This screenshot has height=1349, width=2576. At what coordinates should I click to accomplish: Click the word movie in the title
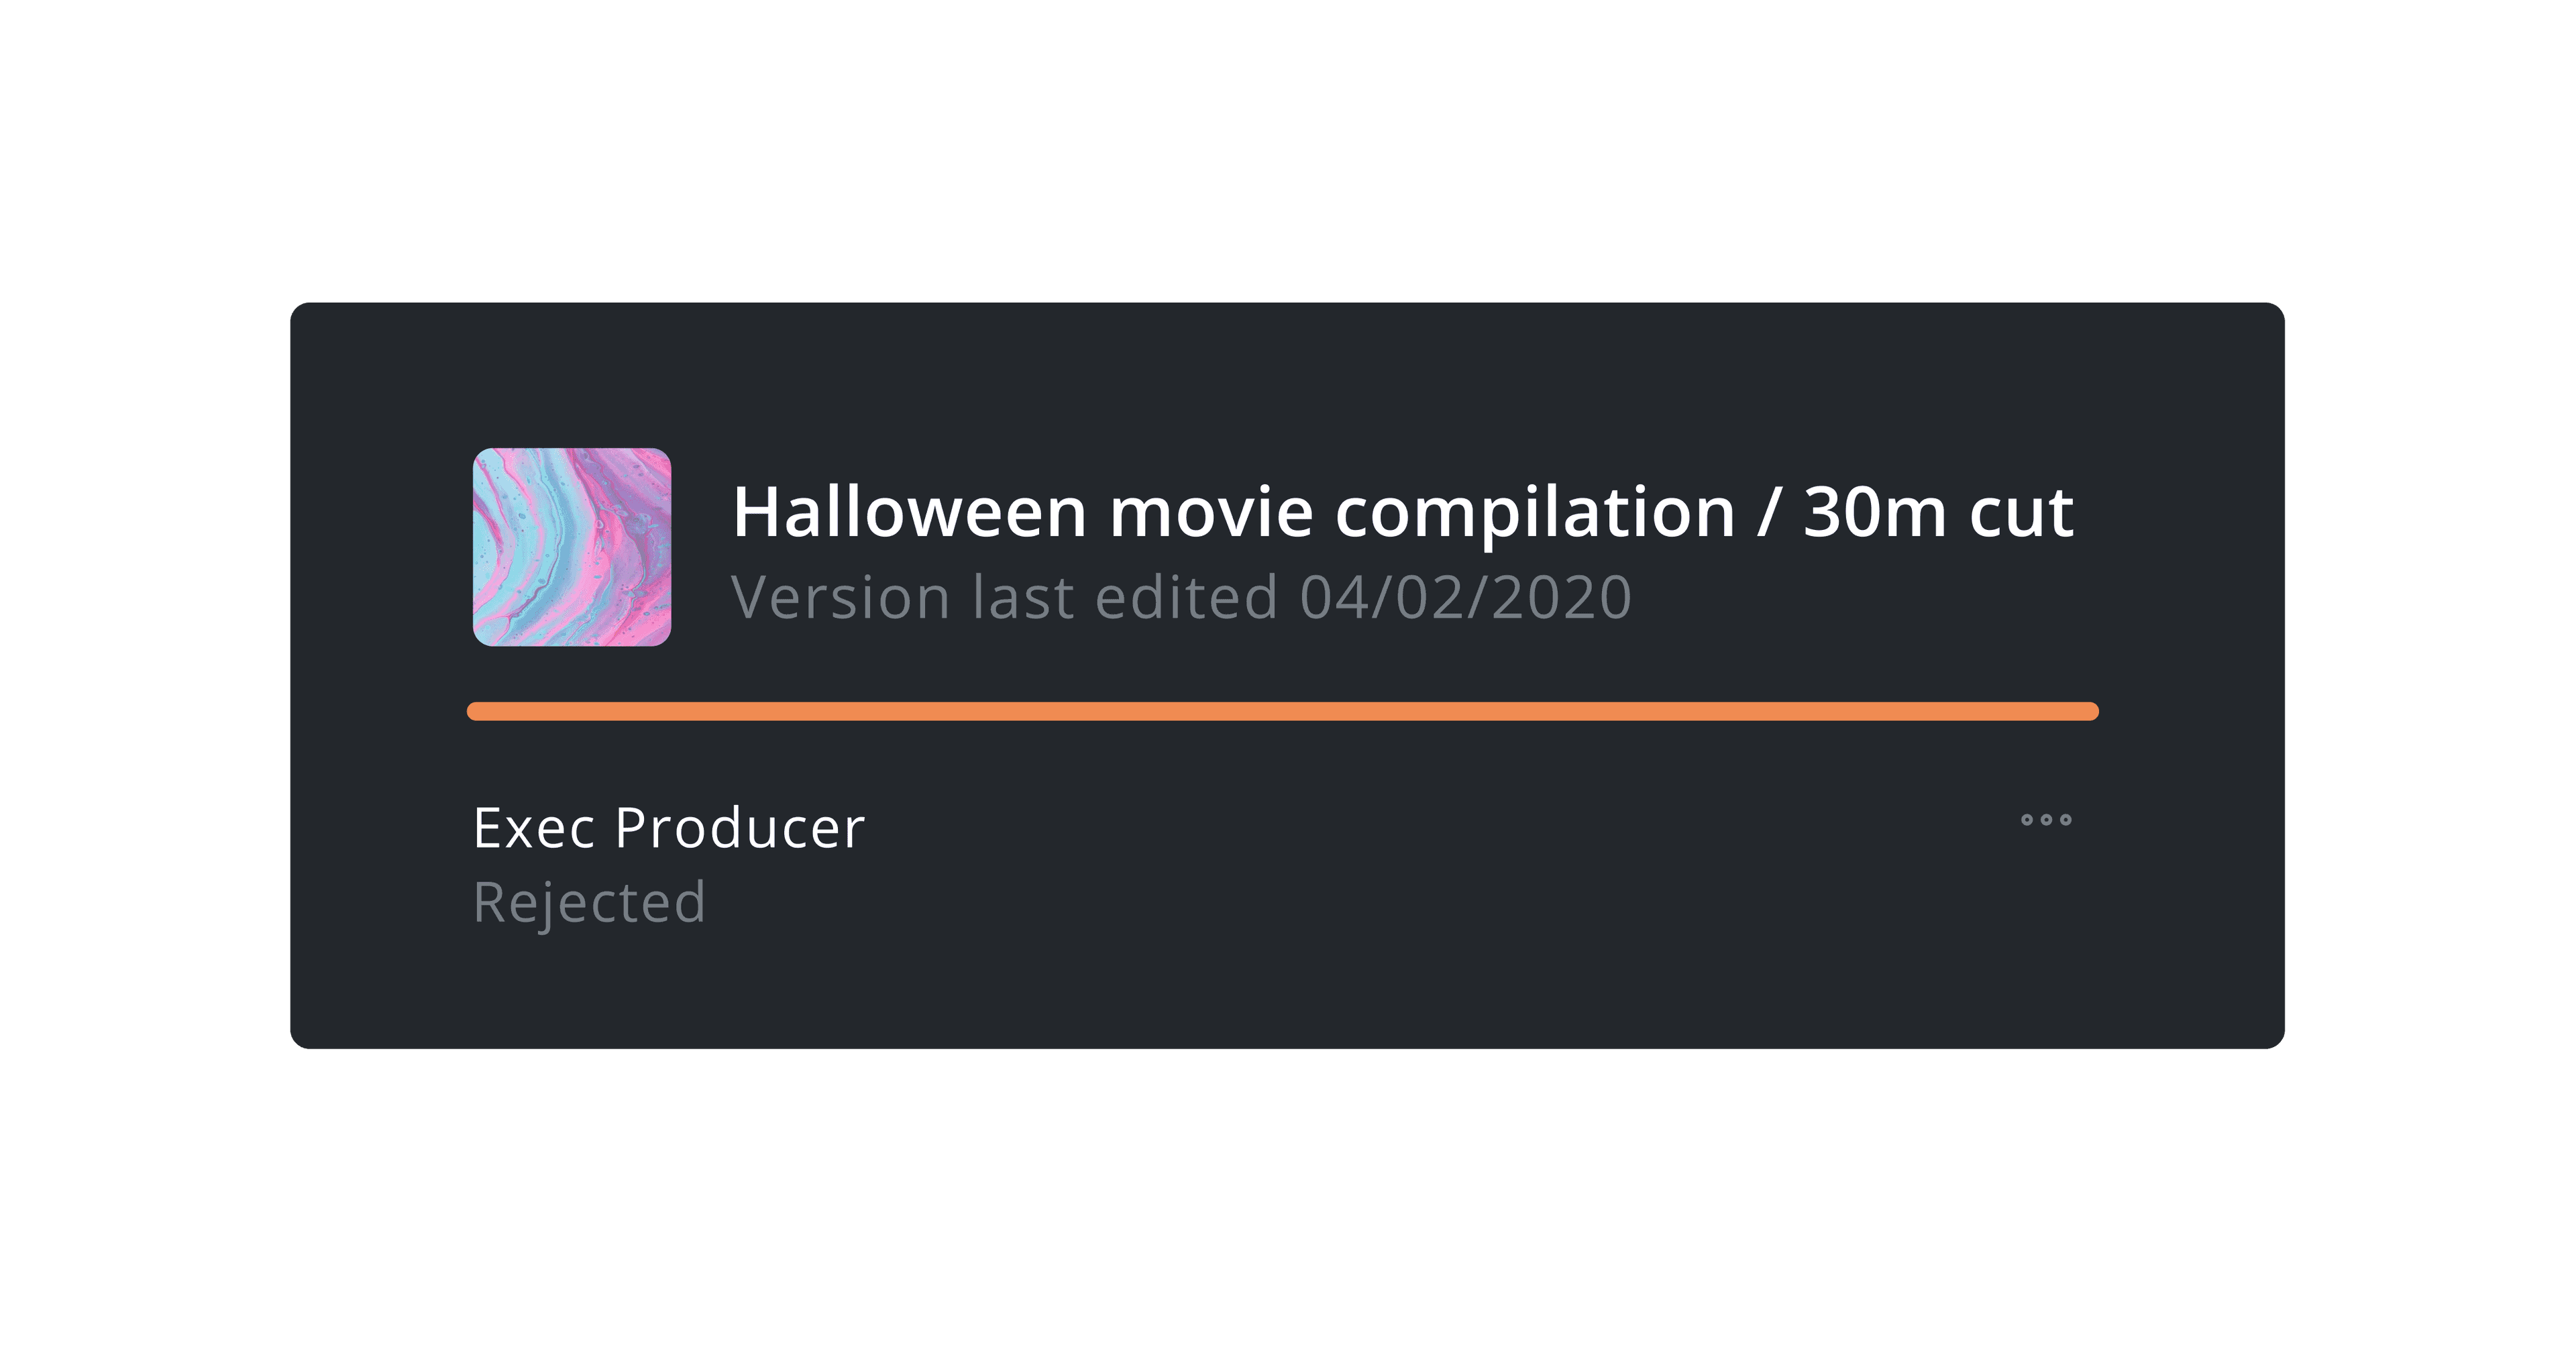pos(1211,513)
